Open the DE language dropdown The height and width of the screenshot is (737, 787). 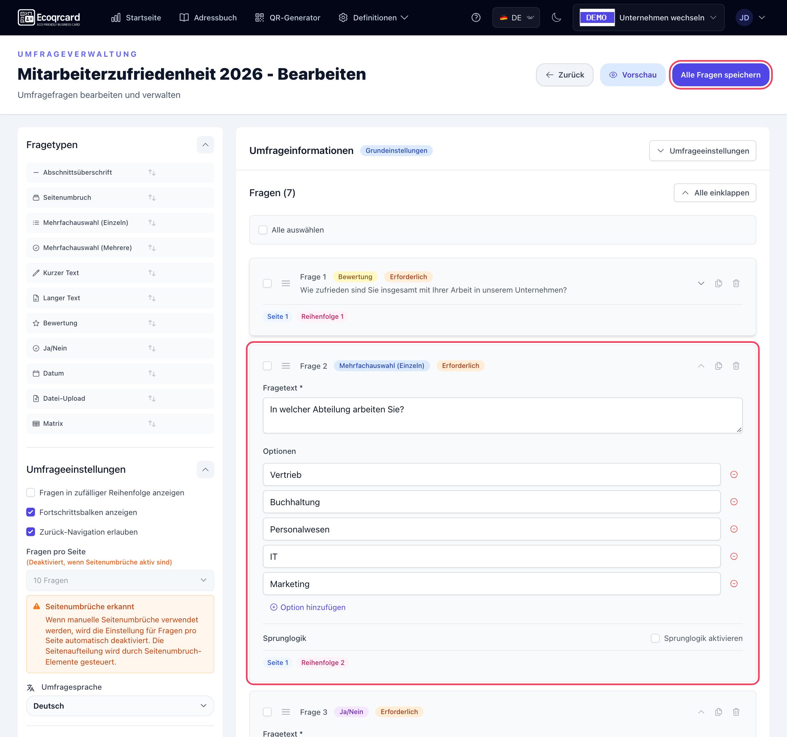click(516, 17)
